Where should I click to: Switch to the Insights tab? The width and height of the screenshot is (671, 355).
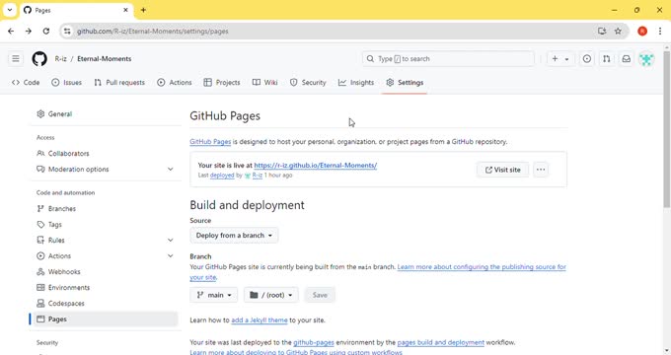356,83
